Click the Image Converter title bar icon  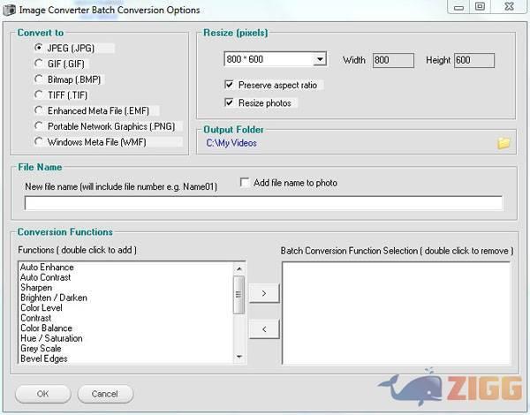click(x=9, y=10)
